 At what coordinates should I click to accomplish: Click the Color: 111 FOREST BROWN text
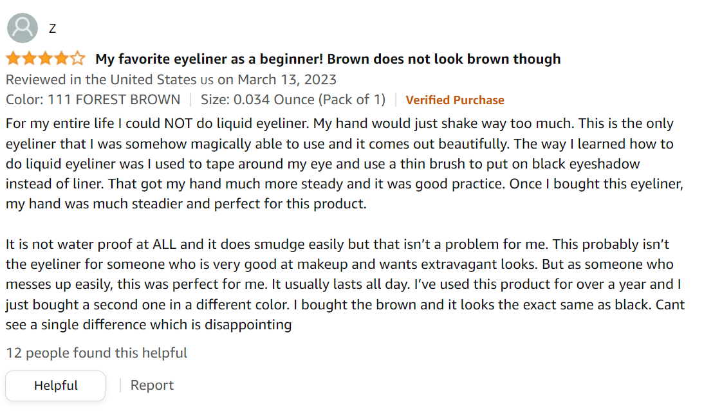point(93,100)
